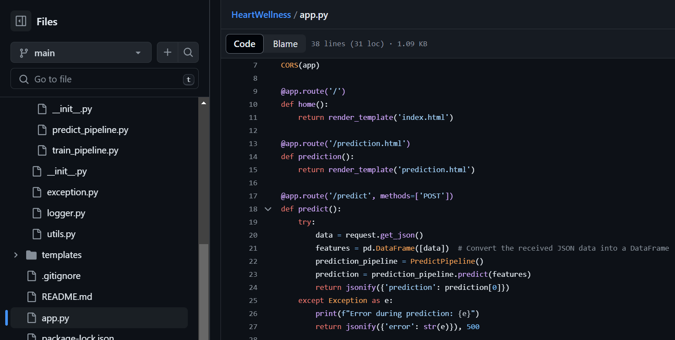Collapse the predict function at line 18
The width and height of the screenshot is (675, 340).
[x=268, y=209]
